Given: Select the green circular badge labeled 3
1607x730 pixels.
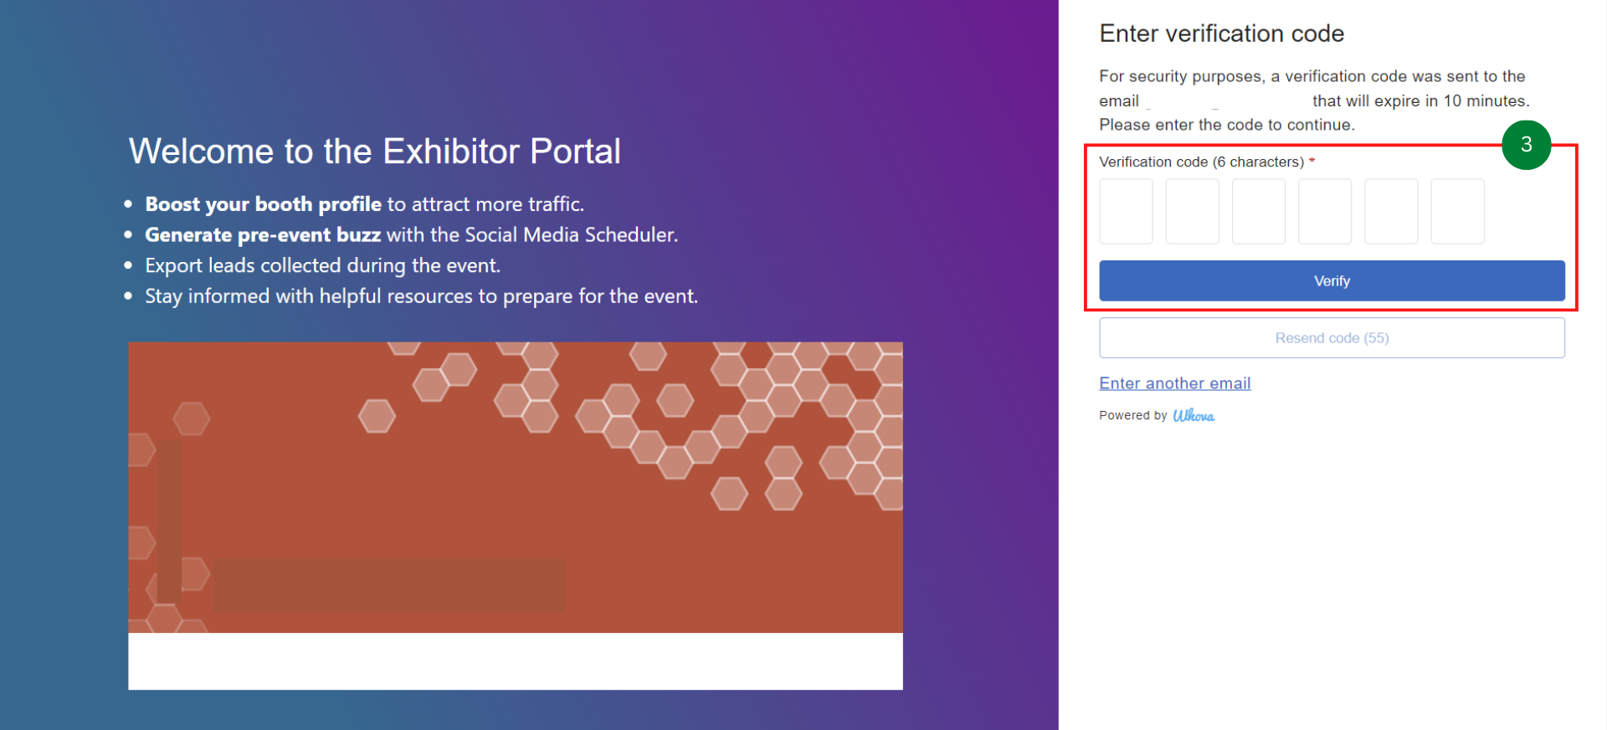Looking at the screenshot, I should pos(1527,145).
